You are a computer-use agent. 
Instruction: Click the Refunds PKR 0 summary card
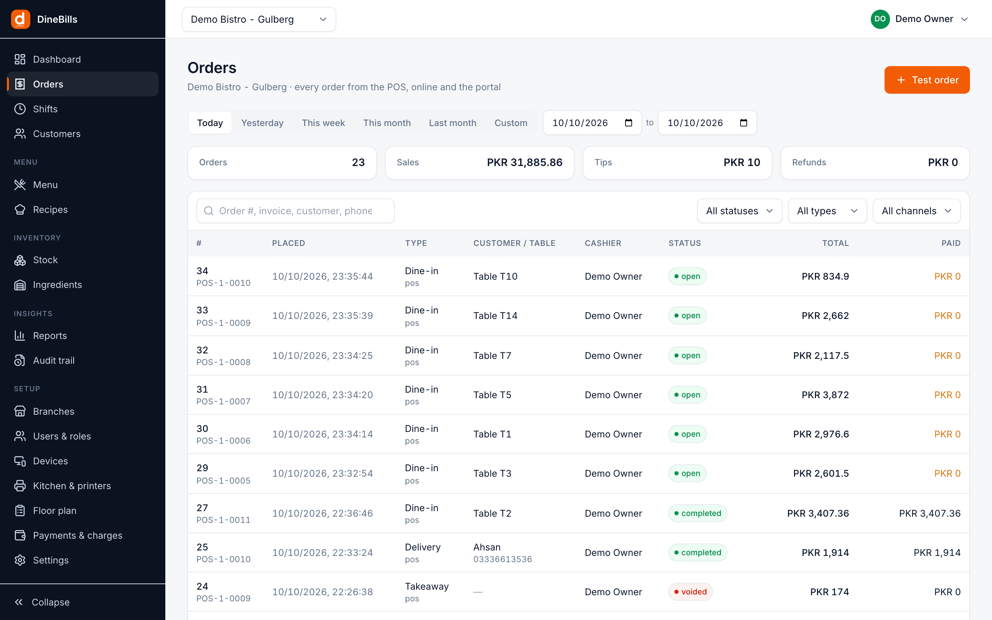click(875, 163)
